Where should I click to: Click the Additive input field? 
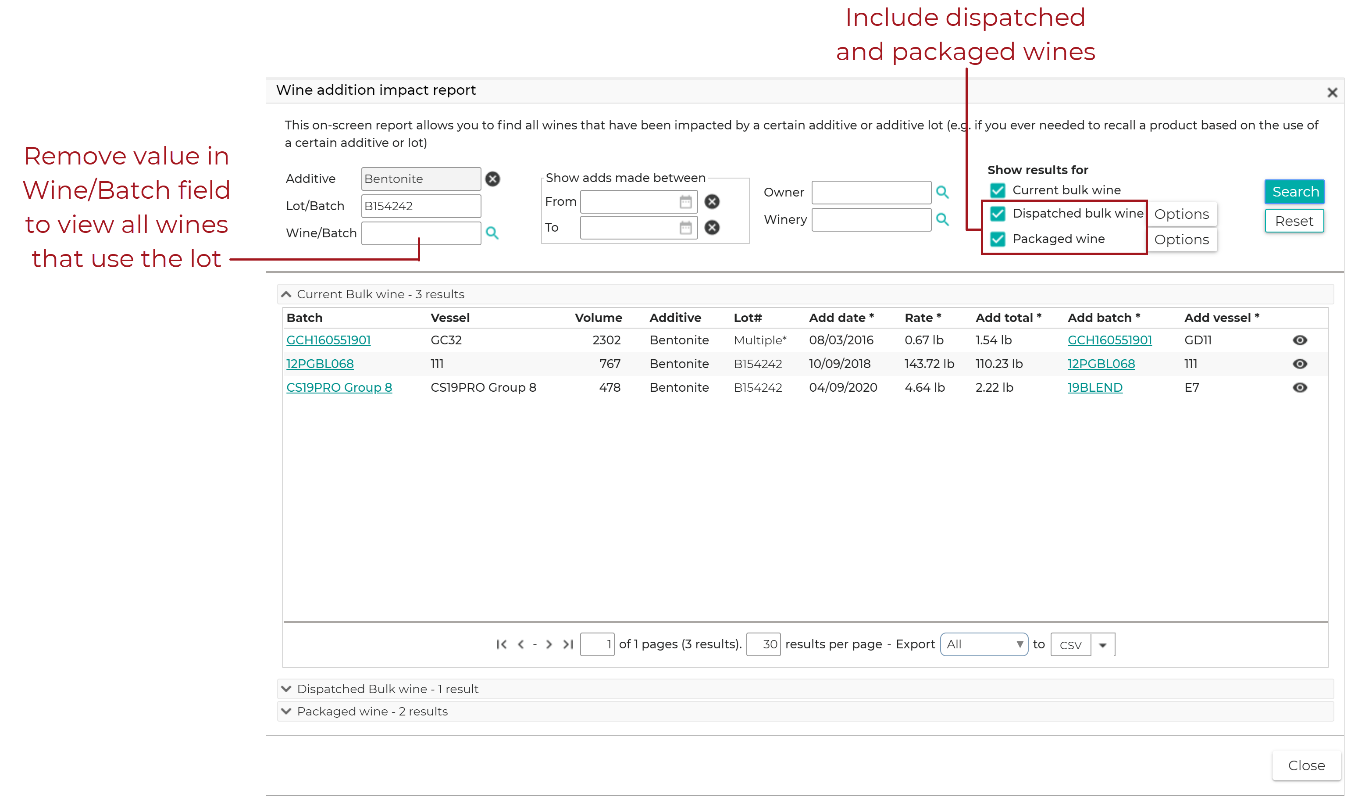pos(421,179)
